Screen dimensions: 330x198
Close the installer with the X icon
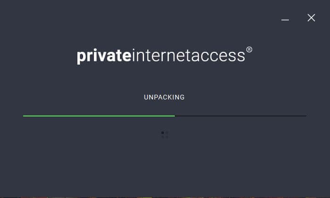tap(311, 18)
